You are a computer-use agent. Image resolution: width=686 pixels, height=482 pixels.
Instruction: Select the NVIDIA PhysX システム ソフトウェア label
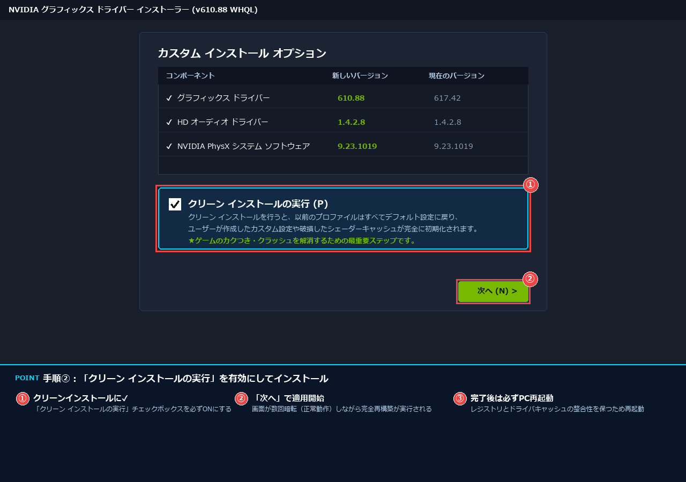[x=243, y=146]
